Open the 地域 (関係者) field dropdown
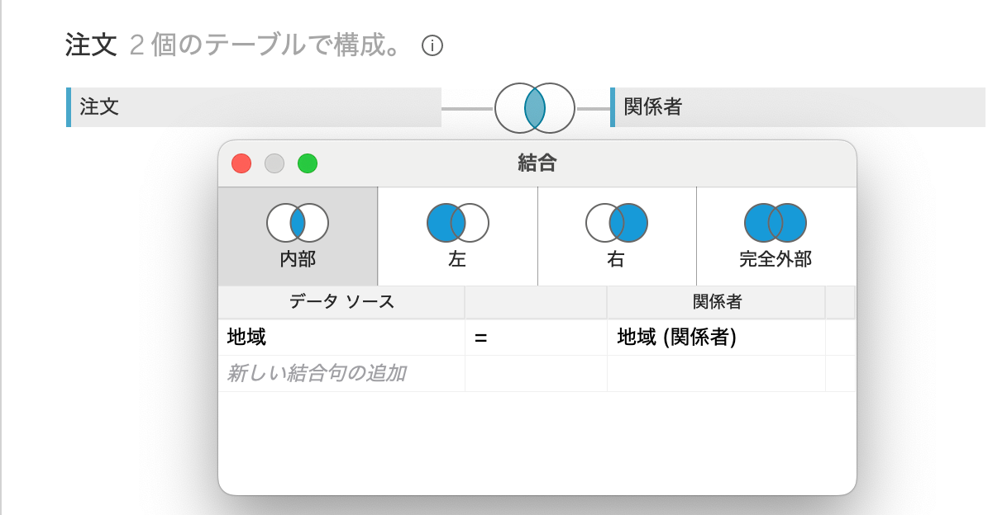1007x515 pixels. point(716,338)
